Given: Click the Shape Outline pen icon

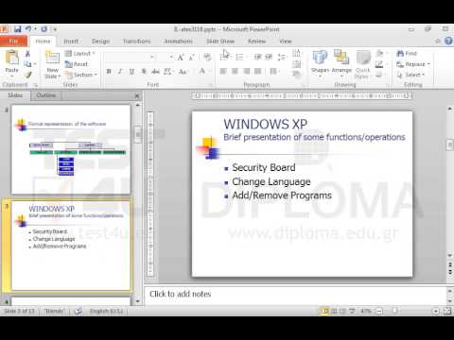Looking at the screenshot, I should (x=379, y=64).
